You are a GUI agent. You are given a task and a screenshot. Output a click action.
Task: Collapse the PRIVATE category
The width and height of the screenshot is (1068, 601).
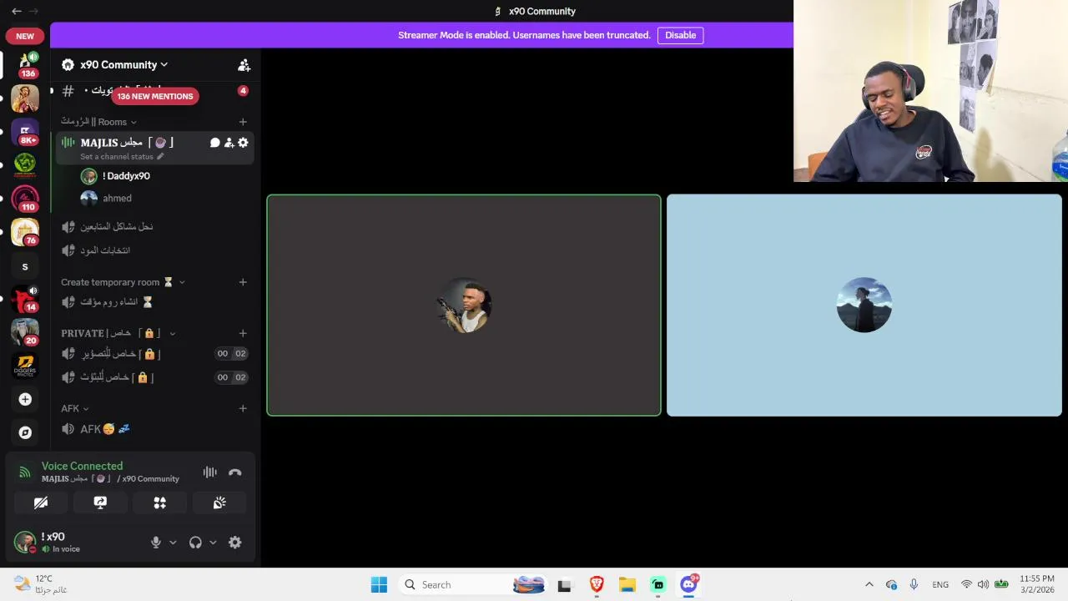pos(118,333)
